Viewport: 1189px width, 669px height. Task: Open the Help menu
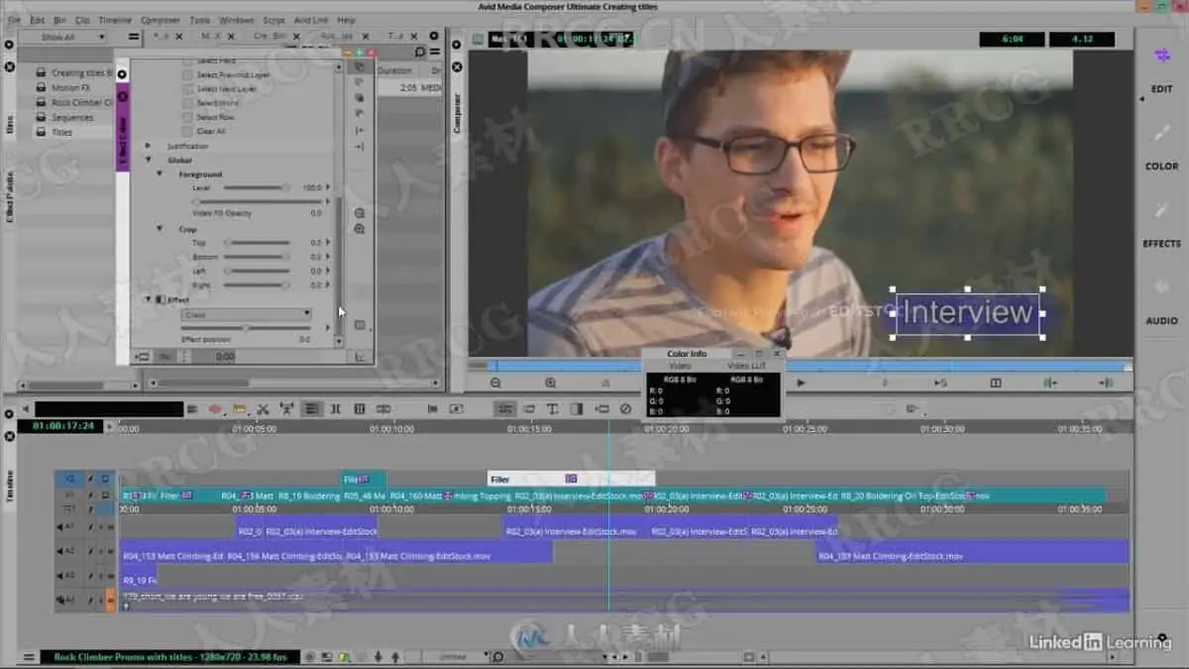[346, 20]
